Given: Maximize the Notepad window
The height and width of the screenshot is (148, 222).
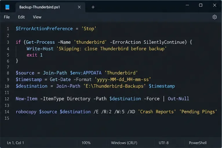Looking at the screenshot, I should (201, 5).
